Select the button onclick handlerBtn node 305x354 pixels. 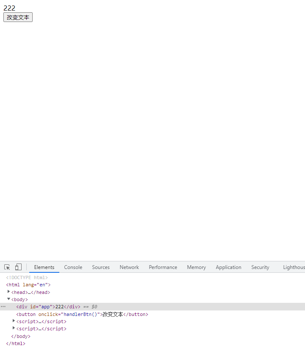coord(82,314)
